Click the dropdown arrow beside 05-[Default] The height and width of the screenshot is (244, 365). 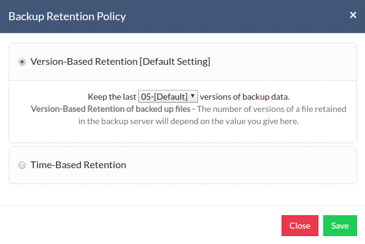pyautogui.click(x=193, y=96)
